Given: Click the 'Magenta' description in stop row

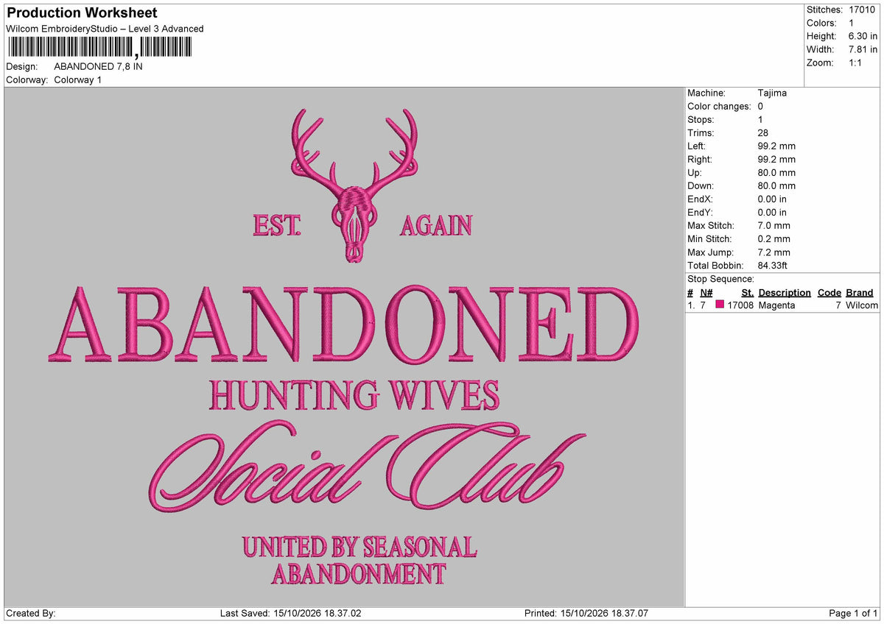Looking at the screenshot, I should [776, 305].
